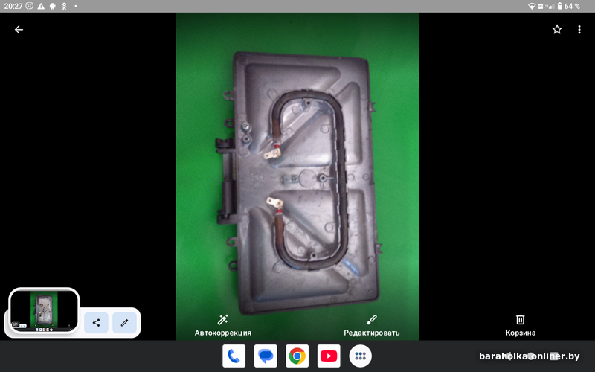Open the Phone app in dock
This screenshot has height=372, width=595.
pyautogui.click(x=234, y=356)
